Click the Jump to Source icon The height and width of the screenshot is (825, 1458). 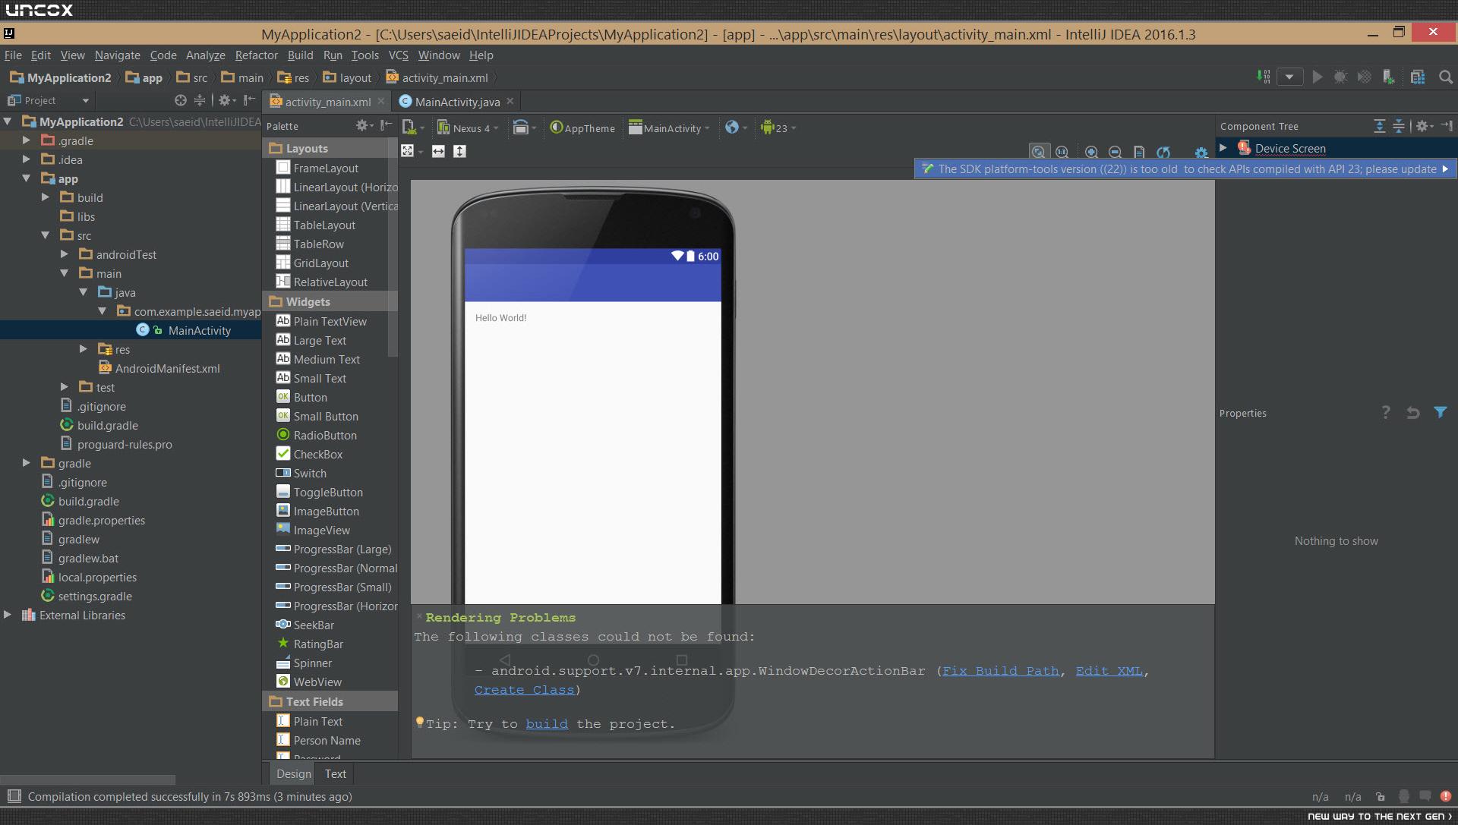pos(1139,152)
